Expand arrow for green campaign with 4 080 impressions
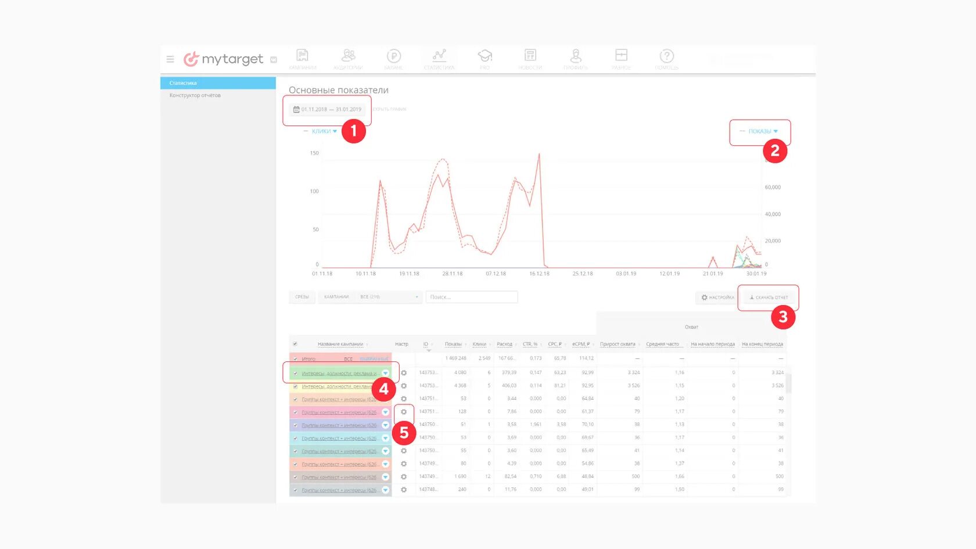 tap(385, 374)
